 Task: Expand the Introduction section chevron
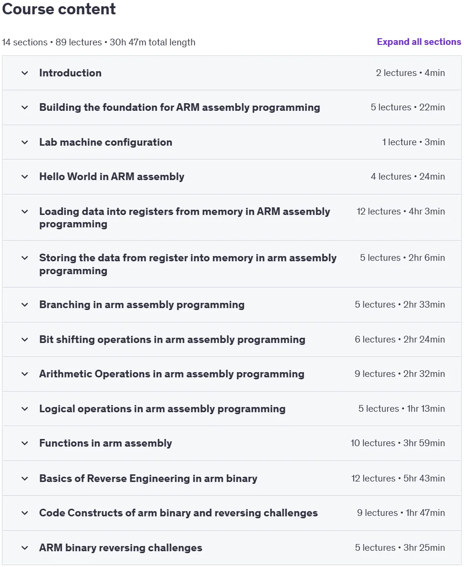point(24,73)
